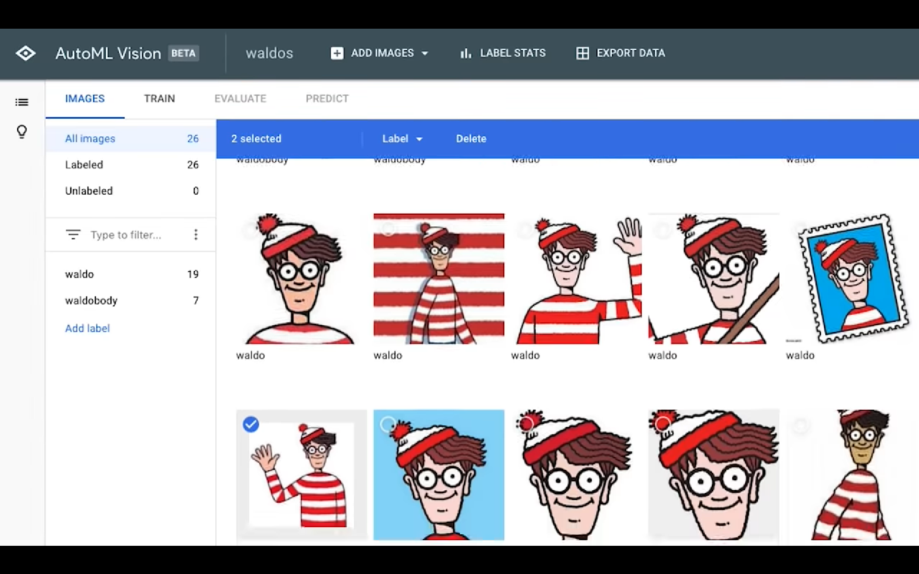Viewport: 919px width, 574px height.
Task: Open the three-dot label options menu
Action: [196, 234]
